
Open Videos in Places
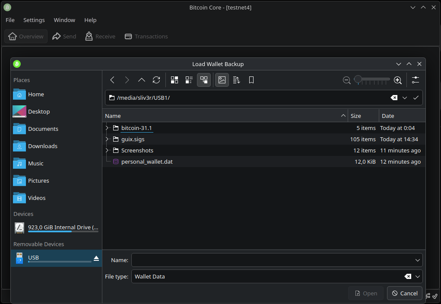pyautogui.click(x=56, y=198)
